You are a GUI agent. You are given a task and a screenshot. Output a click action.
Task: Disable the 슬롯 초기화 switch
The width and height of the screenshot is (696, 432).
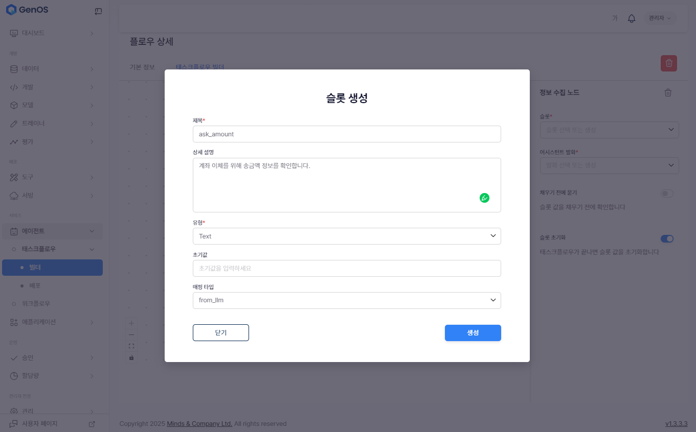[x=667, y=238]
